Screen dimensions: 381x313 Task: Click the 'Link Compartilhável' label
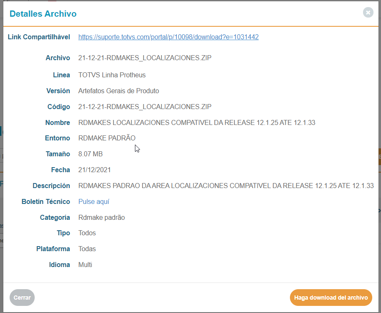click(39, 37)
